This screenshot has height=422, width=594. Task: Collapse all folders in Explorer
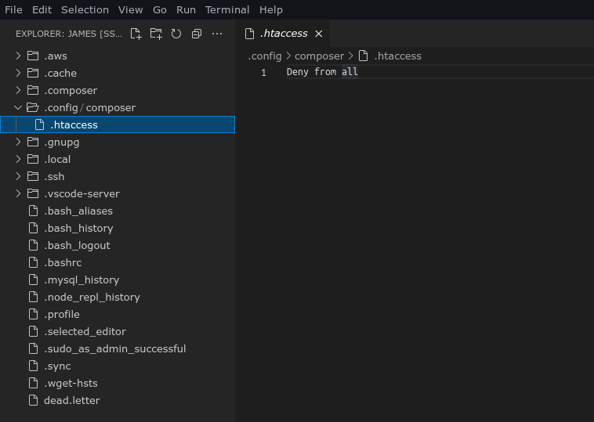click(197, 34)
